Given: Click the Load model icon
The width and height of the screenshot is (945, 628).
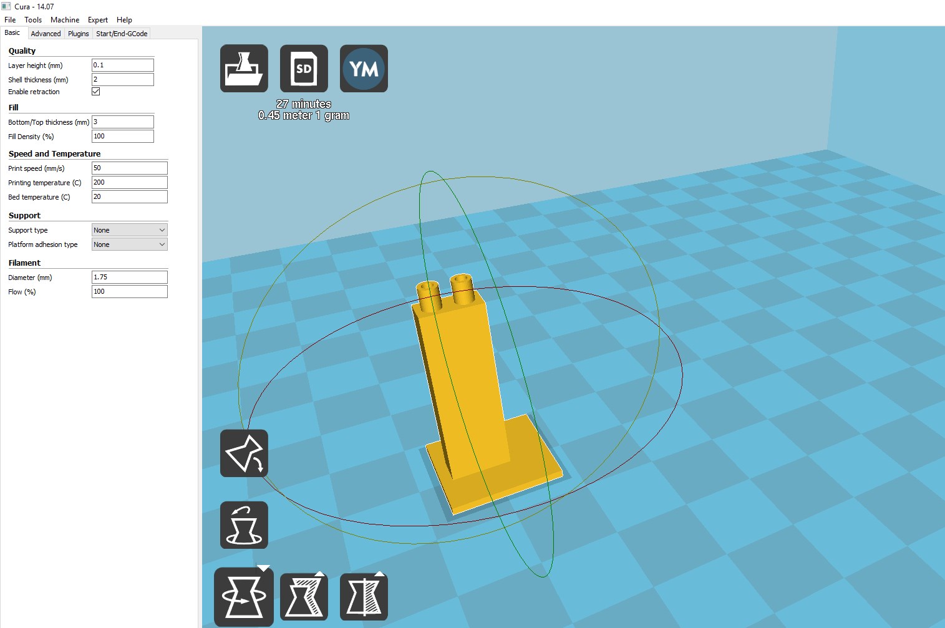Looking at the screenshot, I should pyautogui.click(x=244, y=69).
